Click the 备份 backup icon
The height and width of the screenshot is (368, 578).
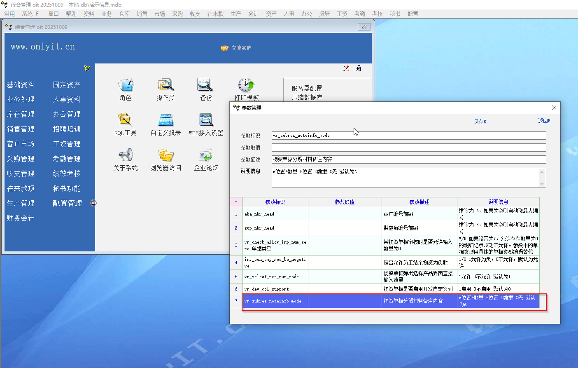(205, 85)
